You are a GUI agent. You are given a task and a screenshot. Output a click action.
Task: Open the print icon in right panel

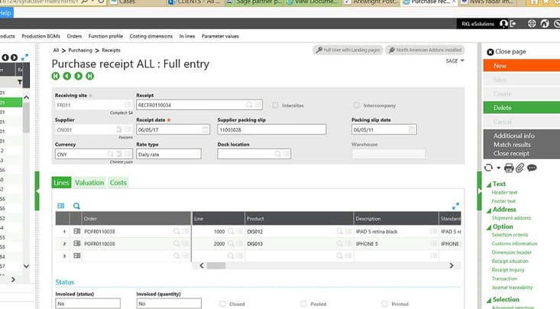pyautogui.click(x=509, y=168)
